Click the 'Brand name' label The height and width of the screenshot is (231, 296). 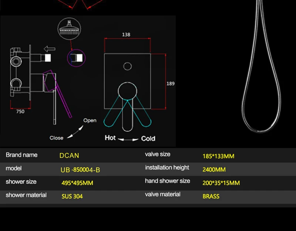(21, 155)
